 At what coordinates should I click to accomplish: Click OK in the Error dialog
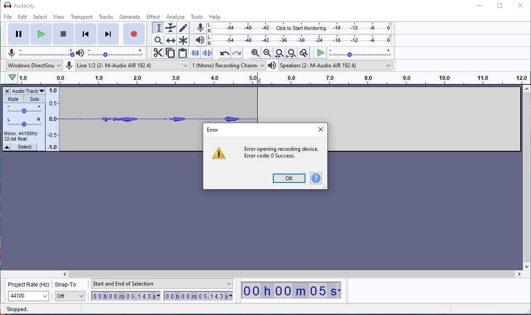(289, 178)
